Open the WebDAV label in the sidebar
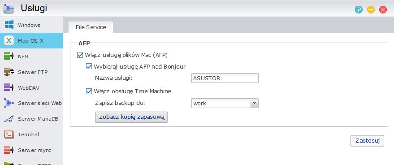 point(28,88)
